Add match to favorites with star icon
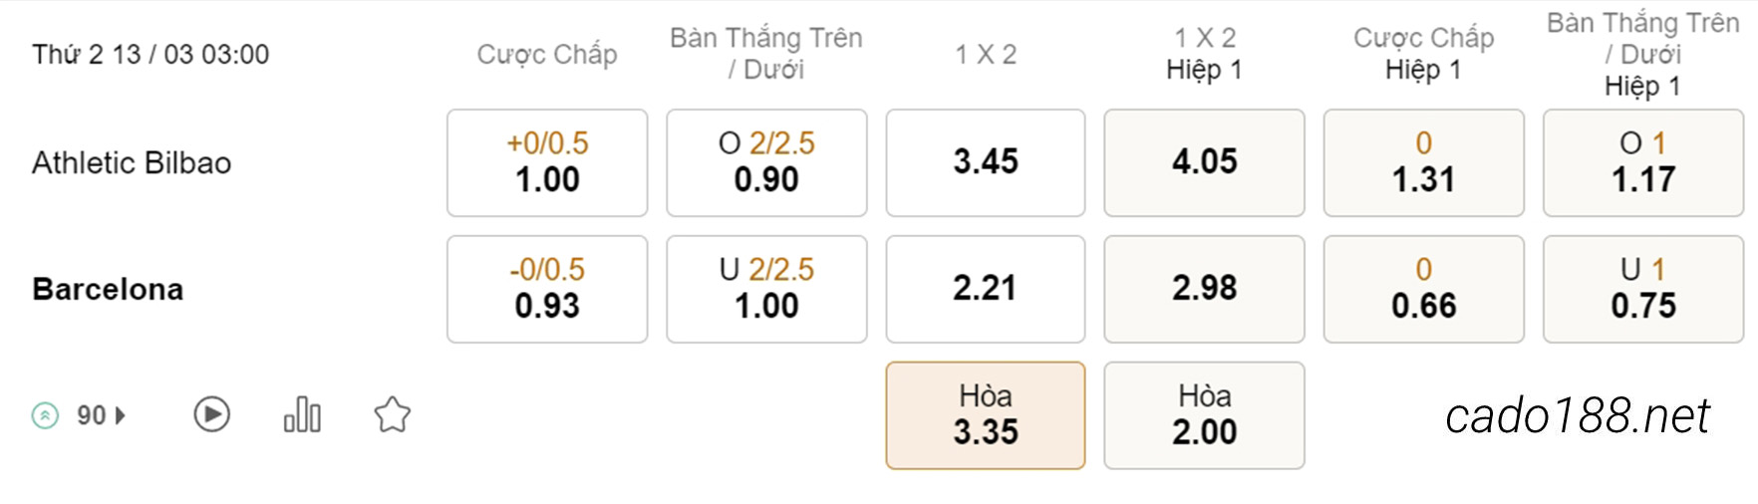This screenshot has height=504, width=1758. pyautogui.click(x=393, y=414)
